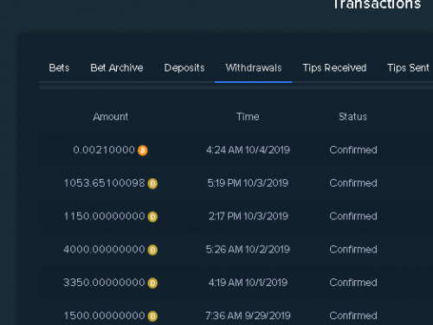
Task: Click the Dogecoin icon next to 3350.00000000
Action: (x=152, y=283)
